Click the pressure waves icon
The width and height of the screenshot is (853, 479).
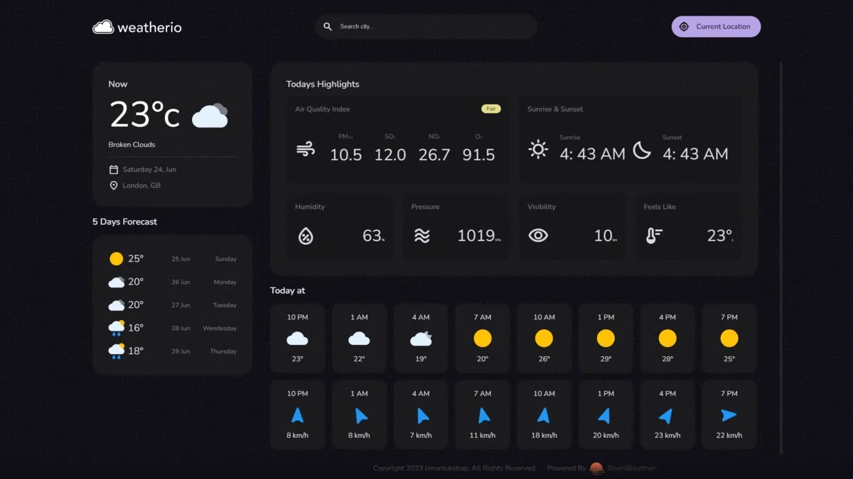point(422,235)
